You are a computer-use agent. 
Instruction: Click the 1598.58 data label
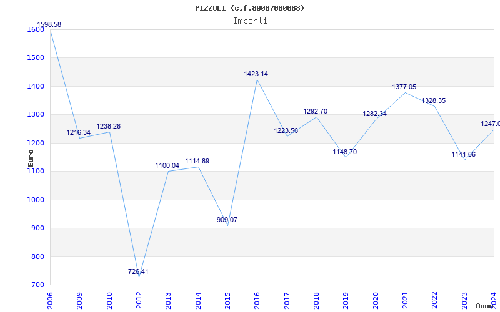[49, 24]
